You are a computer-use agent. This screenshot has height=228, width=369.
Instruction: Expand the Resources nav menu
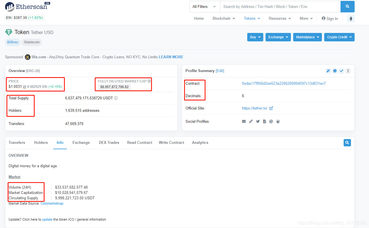point(280,19)
